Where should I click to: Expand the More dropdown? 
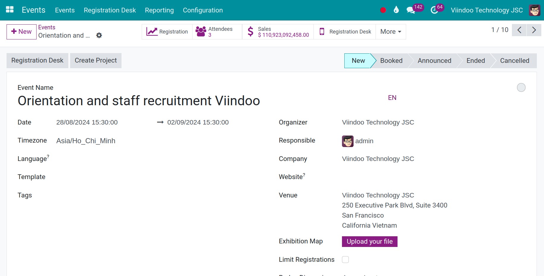(391, 32)
